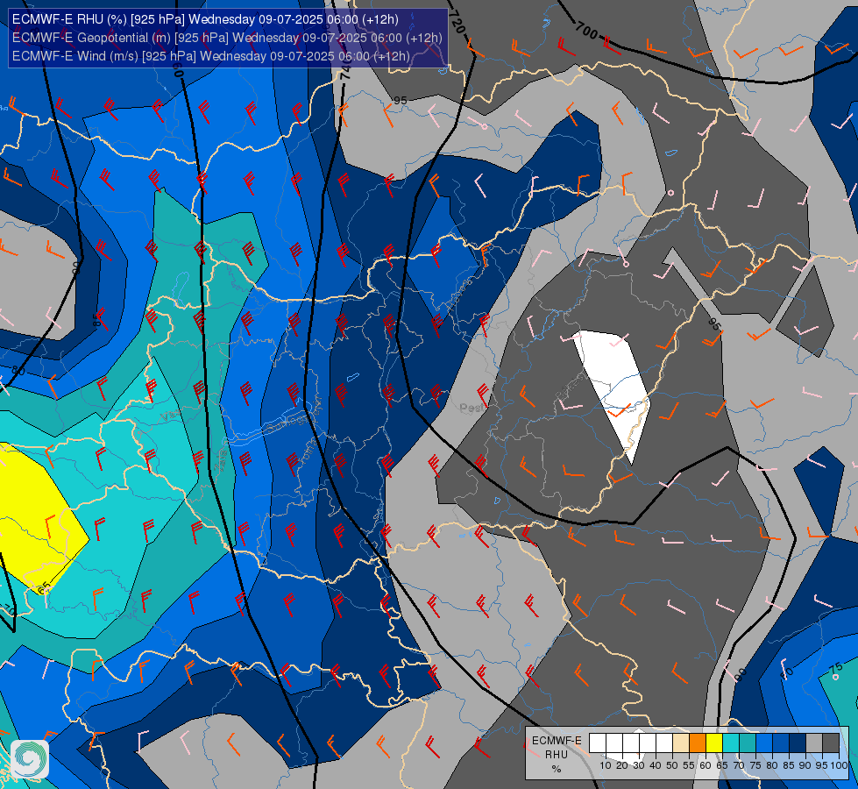Click the legend tick value 70
858x789 pixels.
click(x=739, y=765)
